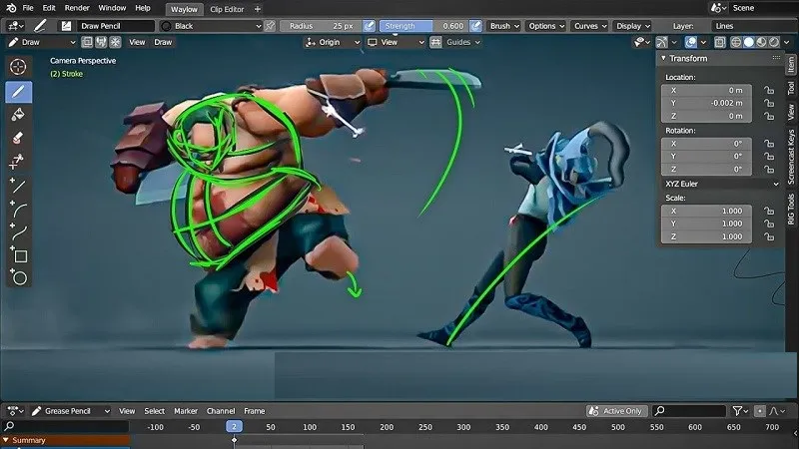Collapse the Summary channel row
The image size is (799, 449).
[x=6, y=440]
